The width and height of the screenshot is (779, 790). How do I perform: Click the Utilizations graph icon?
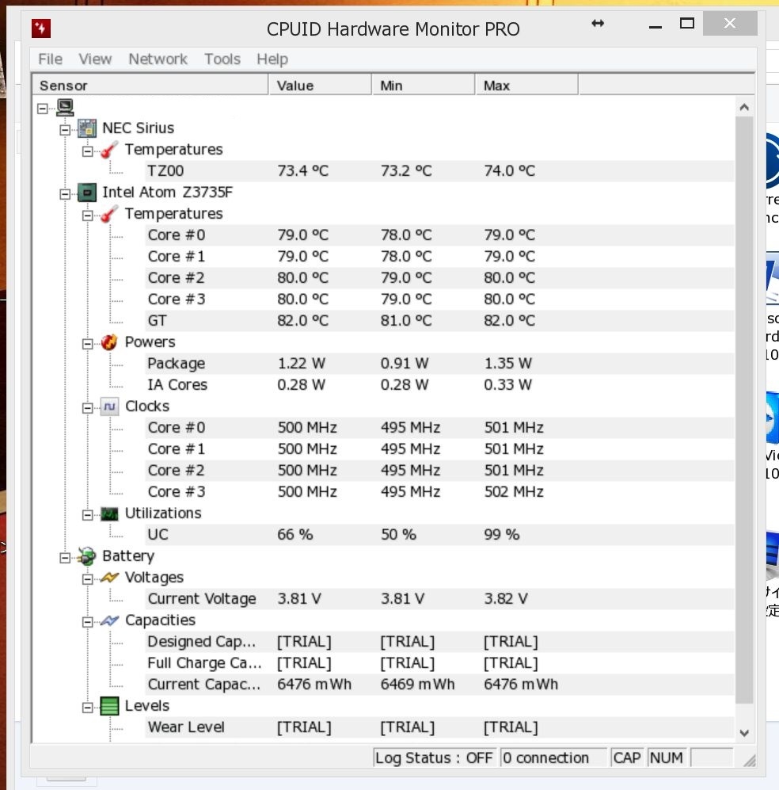coord(109,514)
